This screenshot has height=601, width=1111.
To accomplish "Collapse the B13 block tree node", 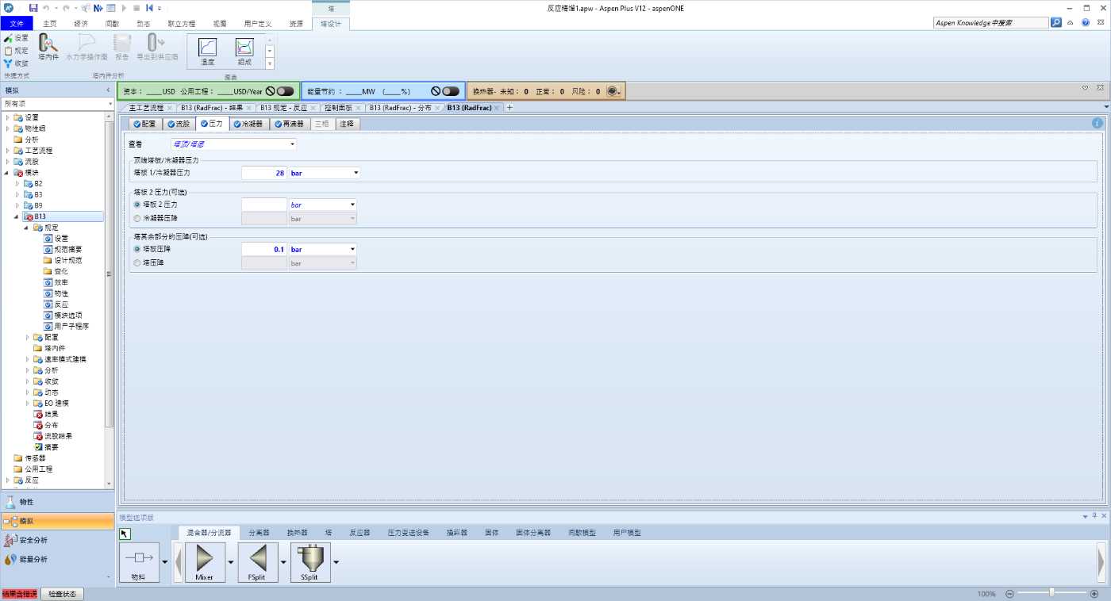I will (x=17, y=216).
